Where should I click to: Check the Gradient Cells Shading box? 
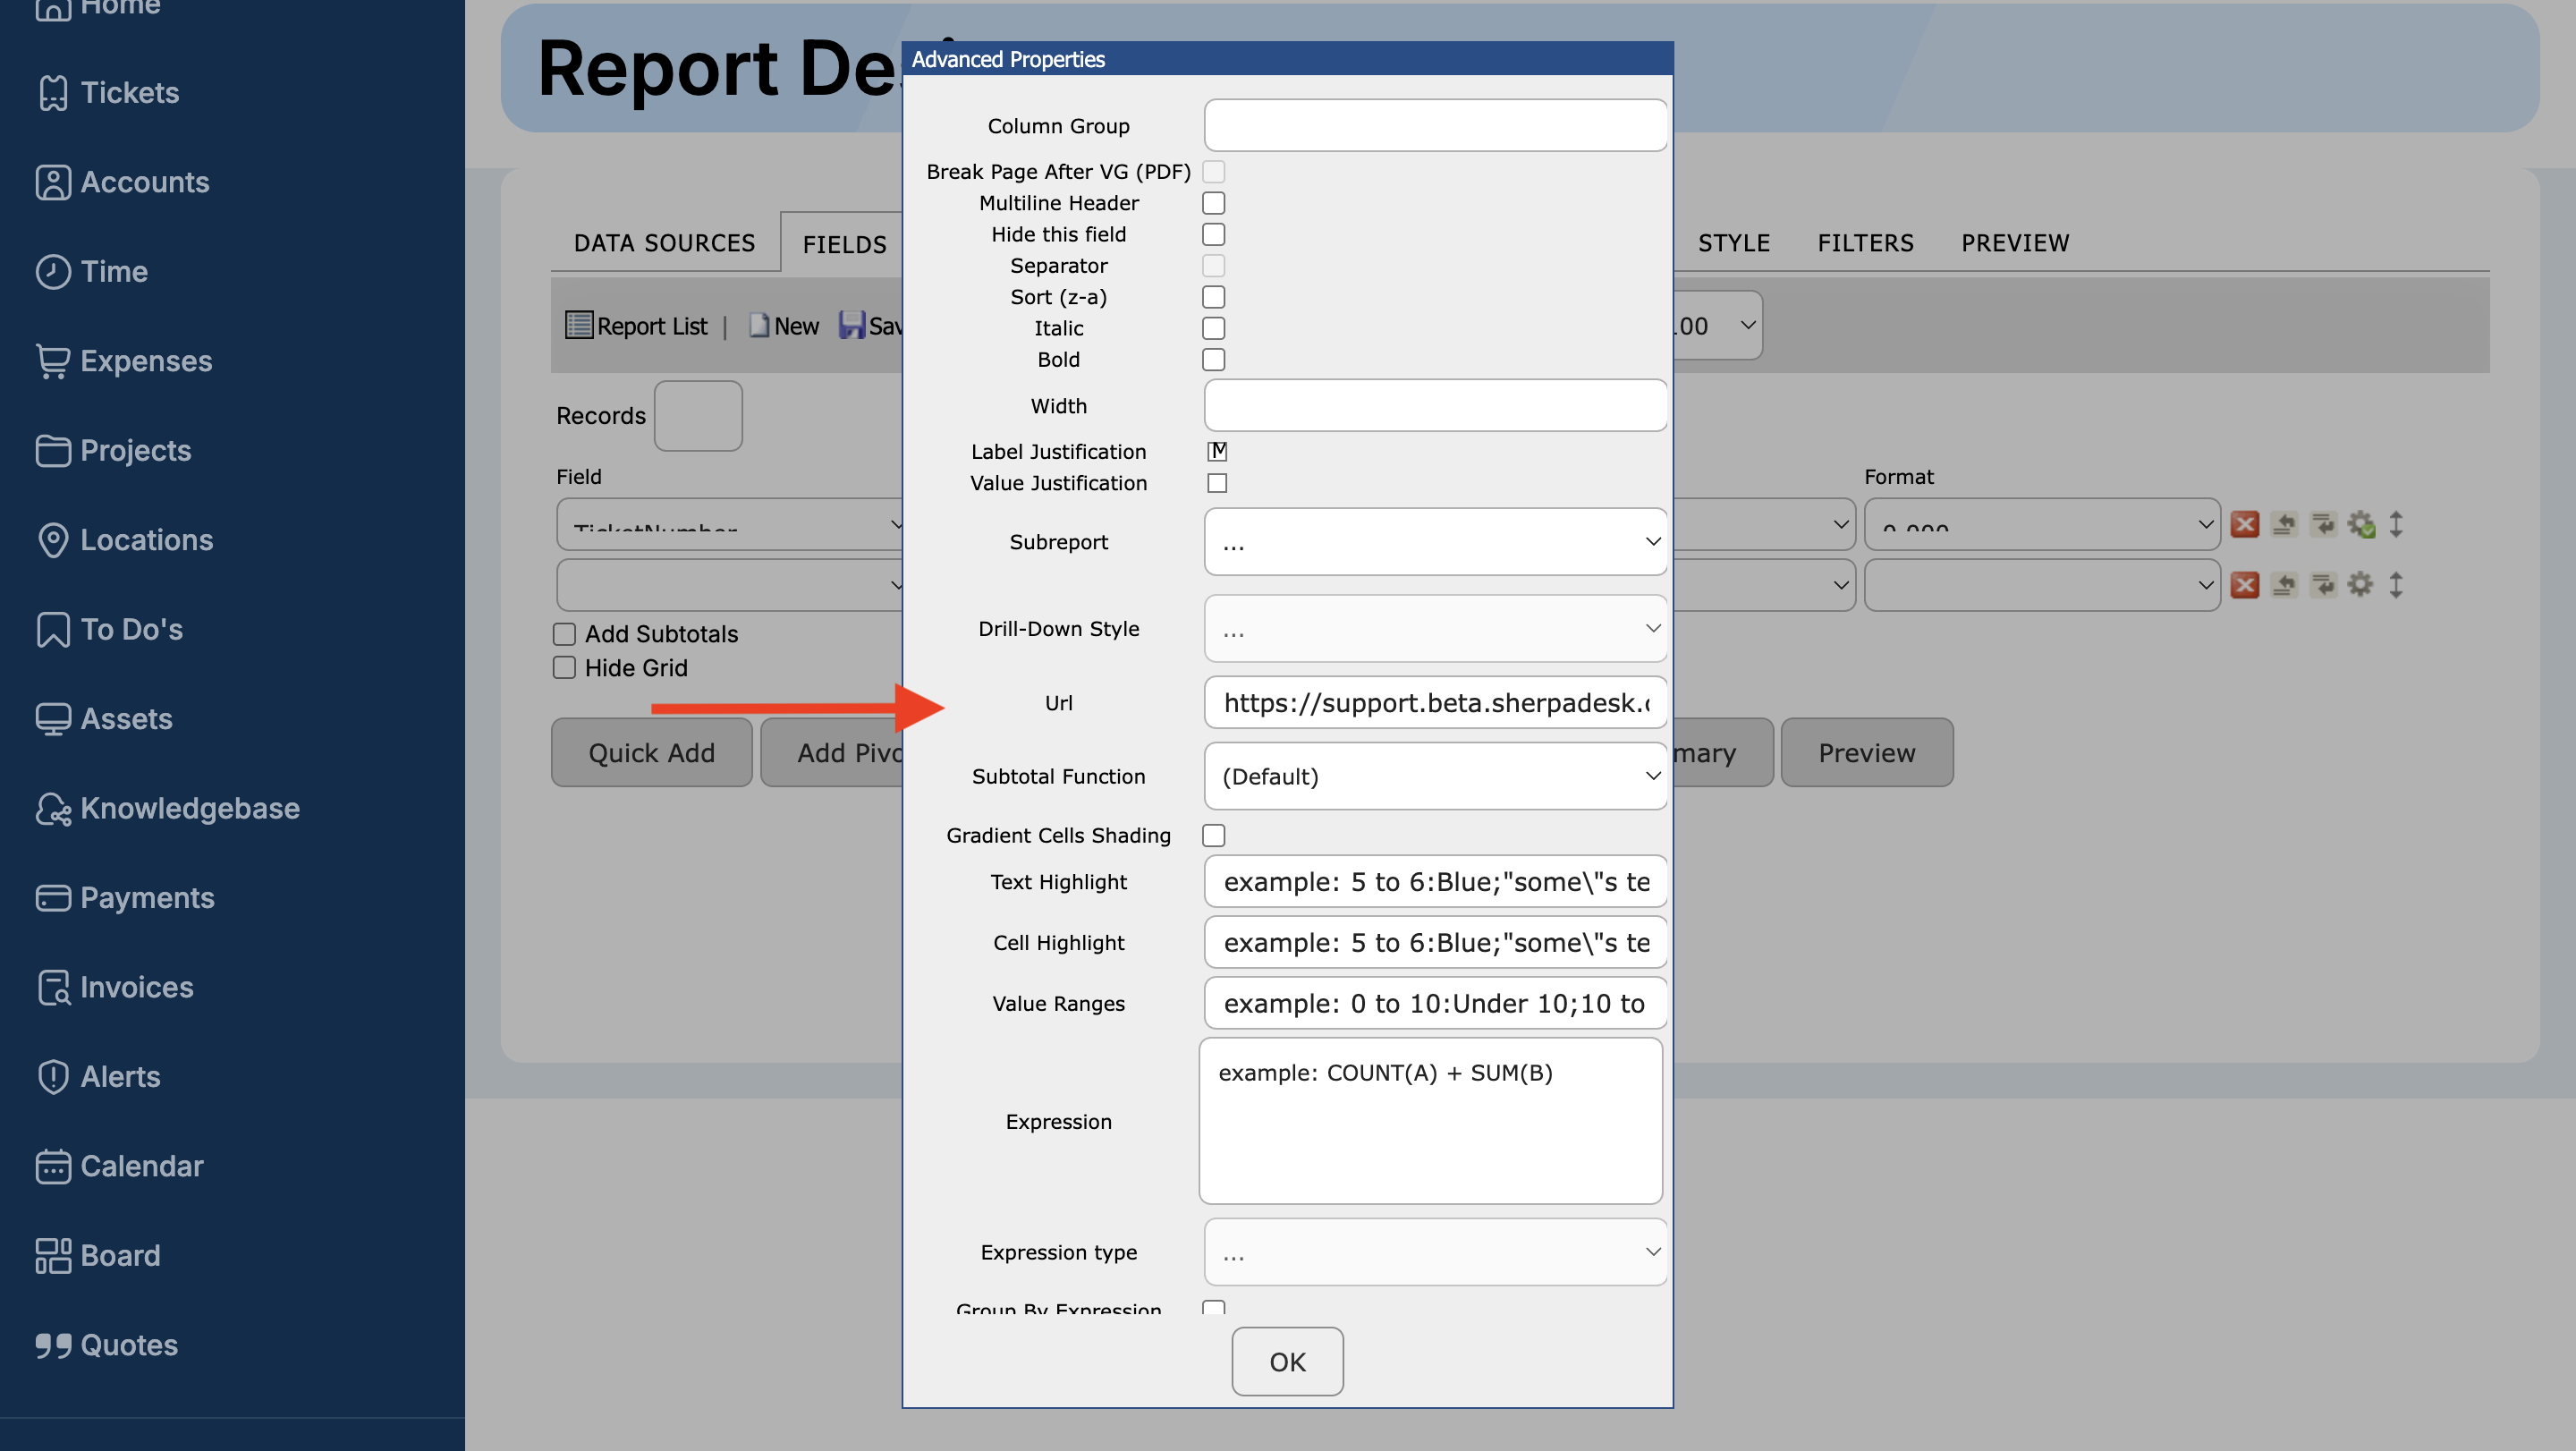1213,836
